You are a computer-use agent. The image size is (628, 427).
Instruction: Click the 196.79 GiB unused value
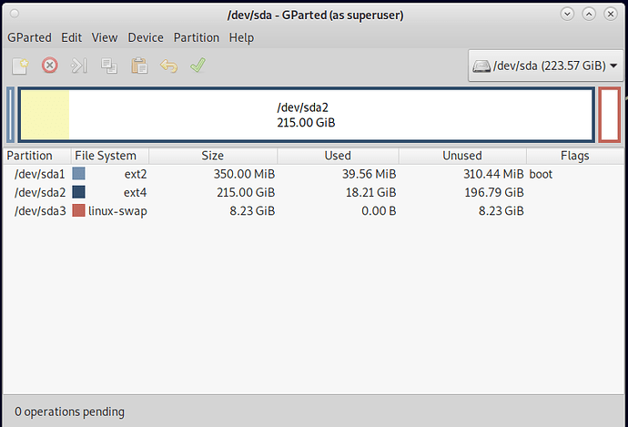coord(494,193)
